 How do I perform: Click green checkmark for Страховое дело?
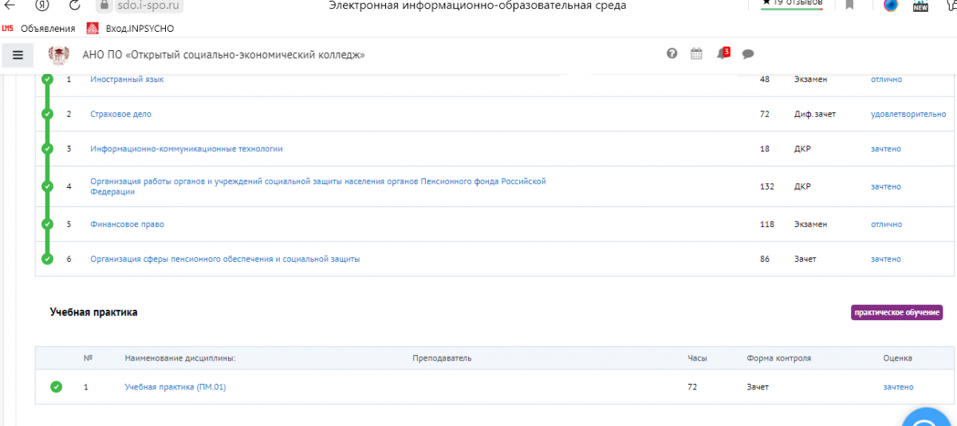[x=47, y=114]
